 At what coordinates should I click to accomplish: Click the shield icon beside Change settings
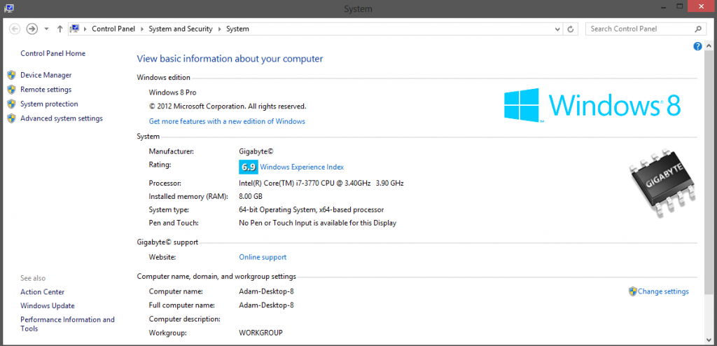pyautogui.click(x=633, y=291)
